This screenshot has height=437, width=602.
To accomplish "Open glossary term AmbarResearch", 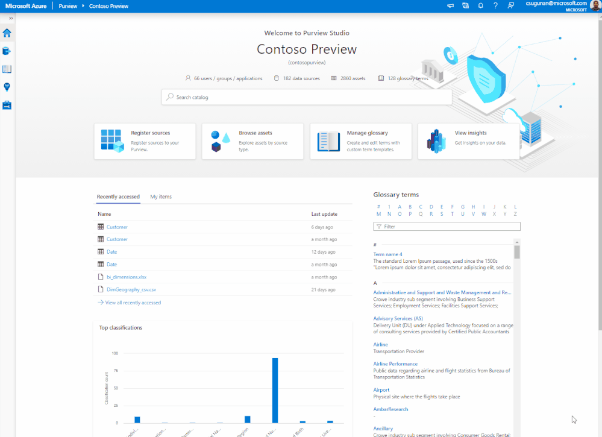I will point(390,409).
